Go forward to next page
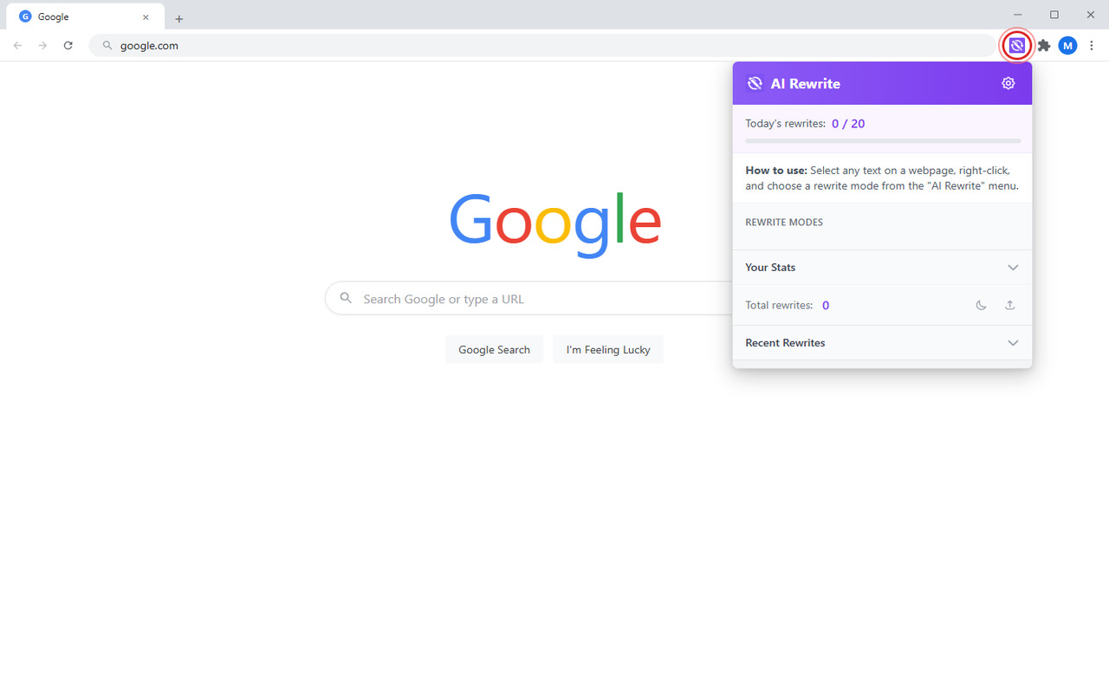The width and height of the screenshot is (1109, 693). tap(42, 45)
